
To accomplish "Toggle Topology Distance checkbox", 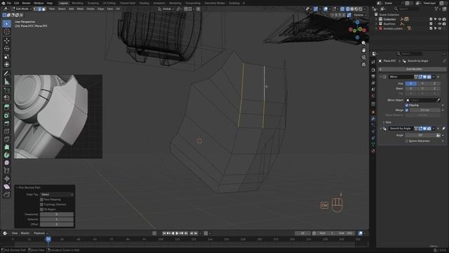I will (41, 205).
